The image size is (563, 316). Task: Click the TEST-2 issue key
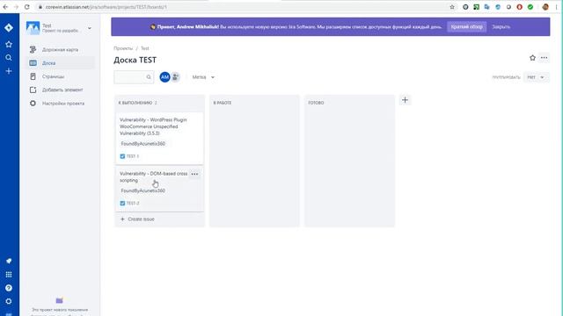(133, 203)
